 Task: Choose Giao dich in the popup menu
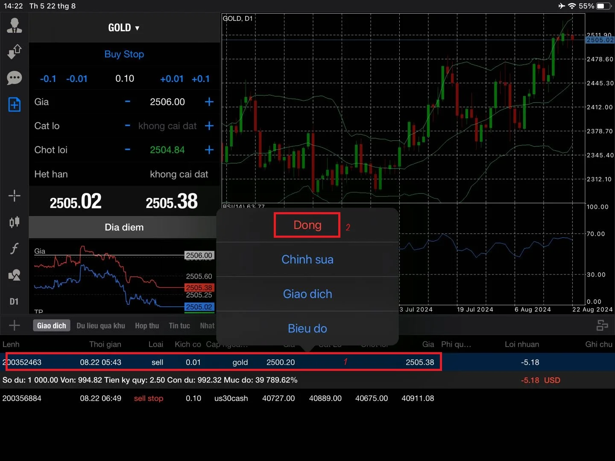click(307, 294)
